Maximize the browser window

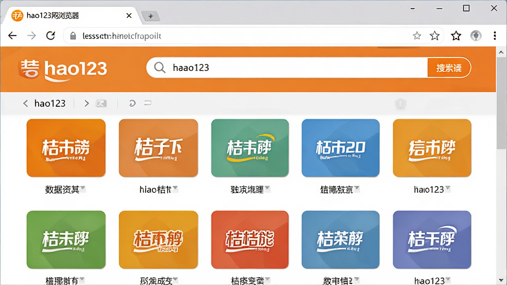[466, 8]
